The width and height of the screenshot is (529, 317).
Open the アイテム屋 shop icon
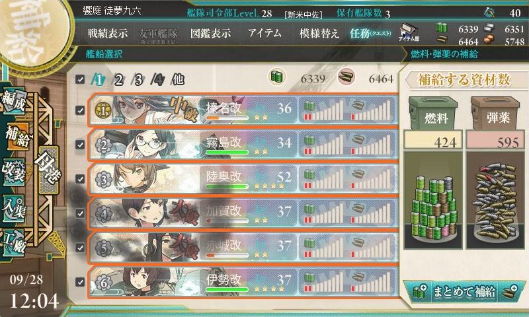coord(408,32)
